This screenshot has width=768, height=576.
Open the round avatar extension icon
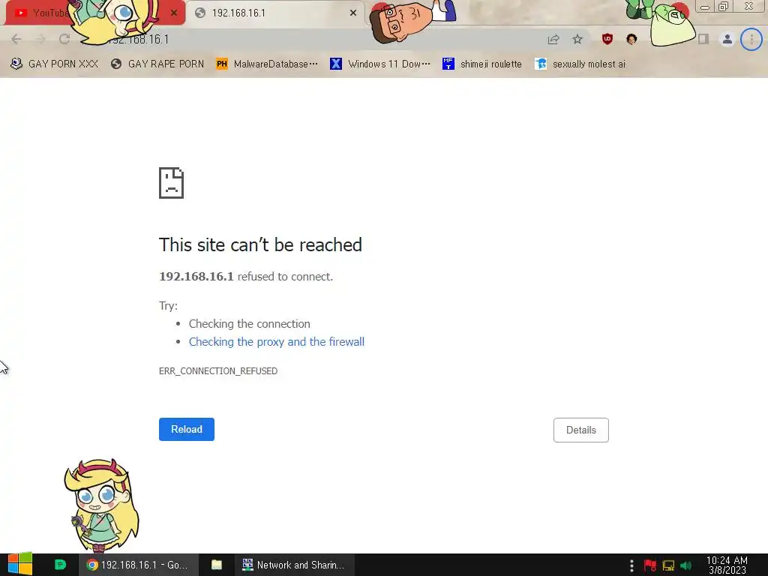[631, 39]
